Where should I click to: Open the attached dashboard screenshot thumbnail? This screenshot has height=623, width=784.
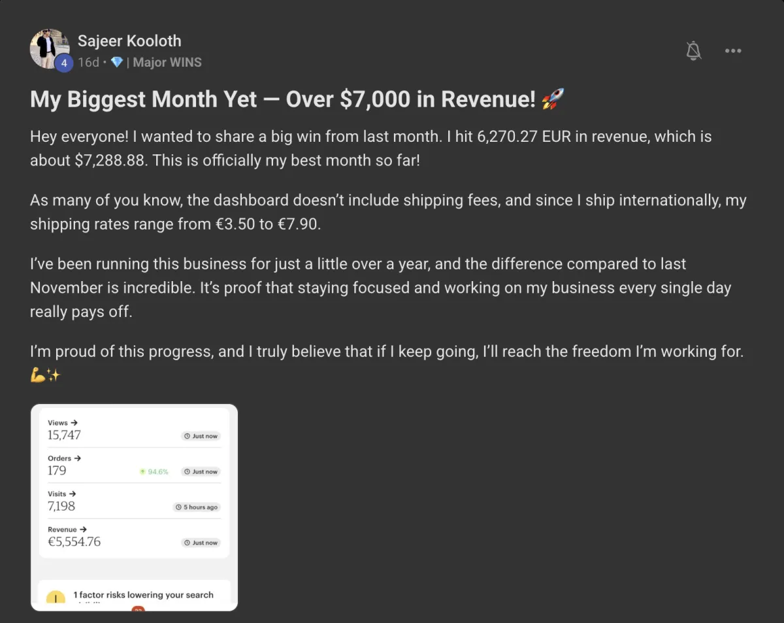(x=134, y=507)
